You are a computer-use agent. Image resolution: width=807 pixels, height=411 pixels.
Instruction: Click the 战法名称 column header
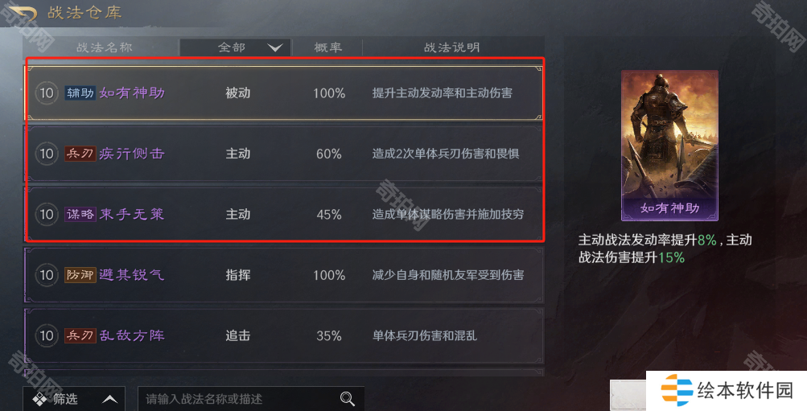pos(105,47)
